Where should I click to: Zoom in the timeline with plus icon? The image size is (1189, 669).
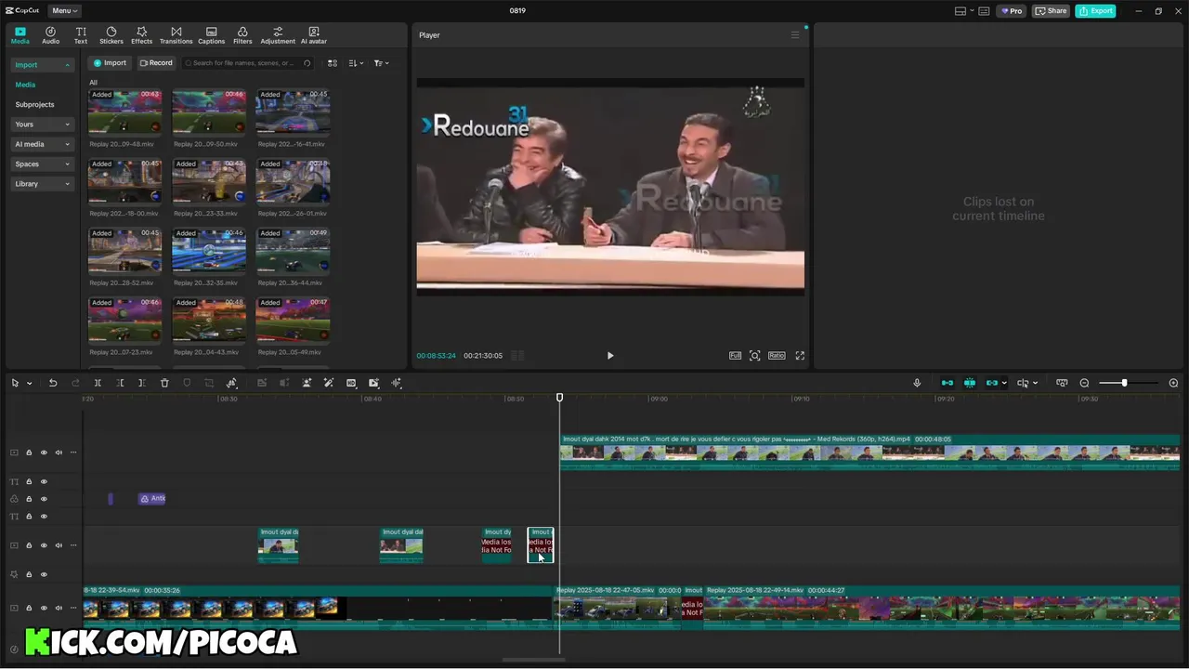(x=1173, y=383)
